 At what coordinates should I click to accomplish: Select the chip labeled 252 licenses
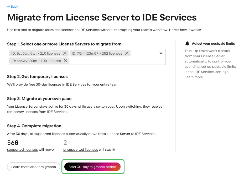(97, 53)
